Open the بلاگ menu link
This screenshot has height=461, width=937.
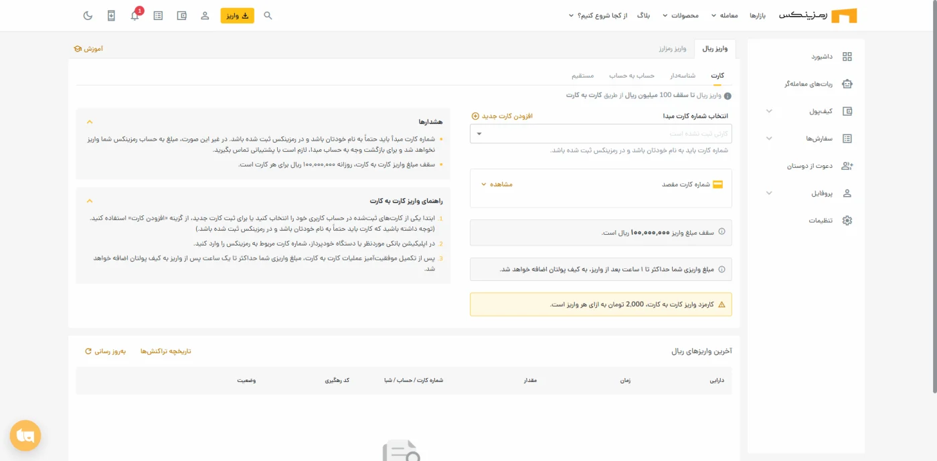click(x=643, y=15)
